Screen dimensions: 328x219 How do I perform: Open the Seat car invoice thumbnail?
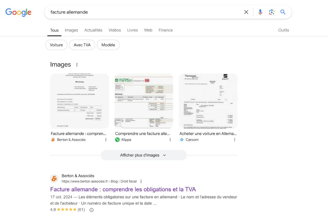[x=208, y=101]
